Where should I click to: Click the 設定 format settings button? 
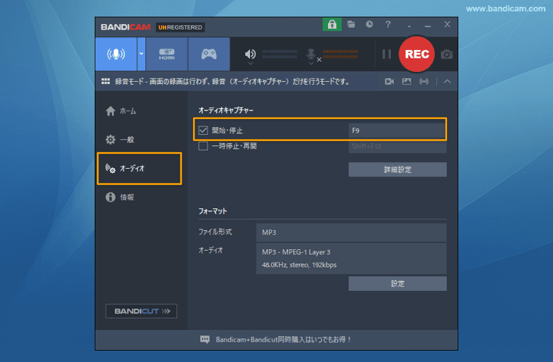point(398,284)
